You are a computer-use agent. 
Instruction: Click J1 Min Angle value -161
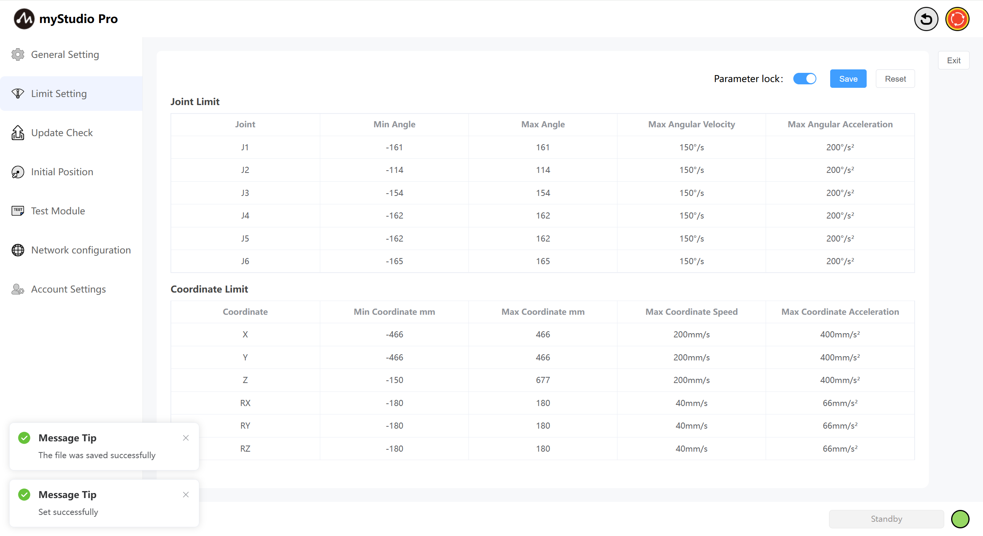[394, 147]
